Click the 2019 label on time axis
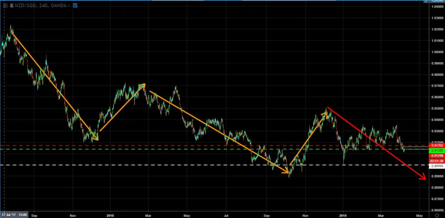 [x=343, y=215]
